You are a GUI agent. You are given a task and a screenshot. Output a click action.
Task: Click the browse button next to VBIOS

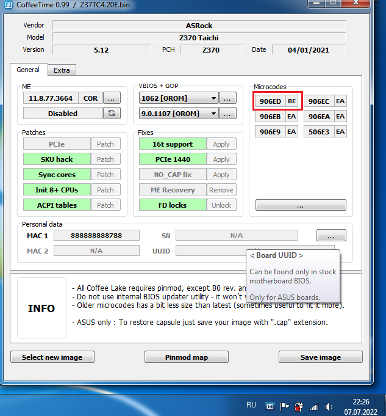(227, 98)
